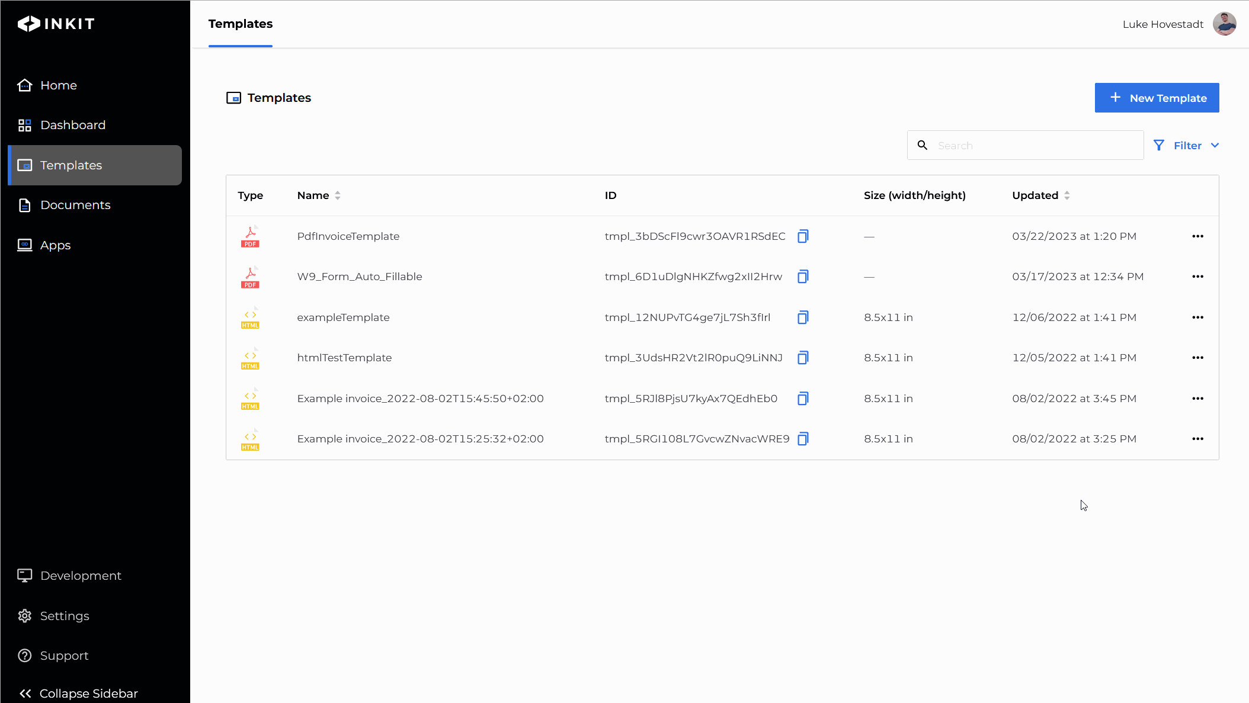The width and height of the screenshot is (1249, 703).
Task: Click the INKIT logo
Action: (56, 24)
